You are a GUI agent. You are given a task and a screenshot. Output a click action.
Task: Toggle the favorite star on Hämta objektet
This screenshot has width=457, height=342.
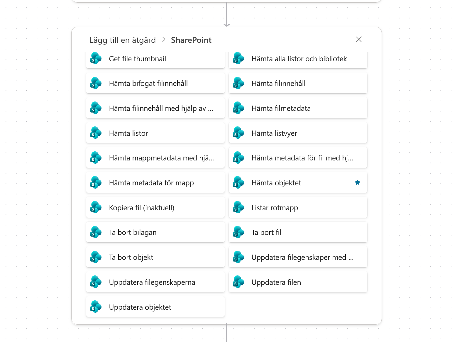tap(358, 182)
